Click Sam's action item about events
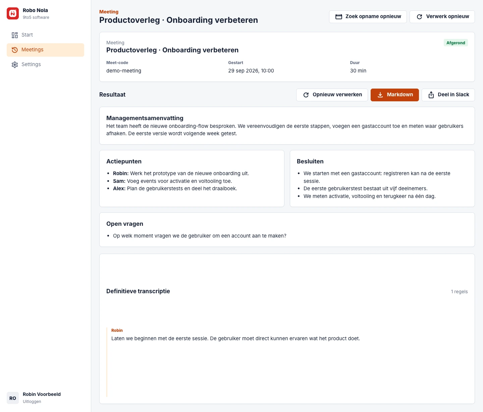Screen dimensions: 483x412 [172, 181]
